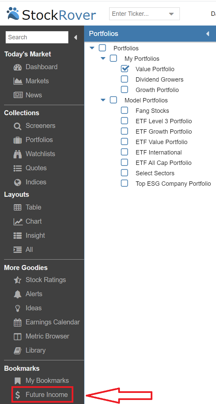Open the Future Income bookmark
The width and height of the screenshot is (216, 404).
coord(47,395)
